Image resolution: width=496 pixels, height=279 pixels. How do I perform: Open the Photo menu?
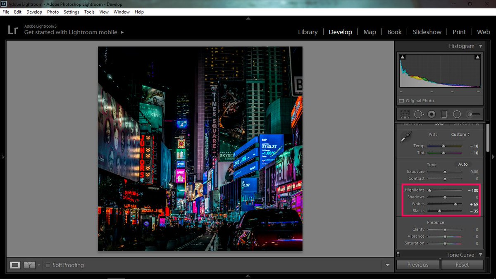pyautogui.click(x=53, y=12)
